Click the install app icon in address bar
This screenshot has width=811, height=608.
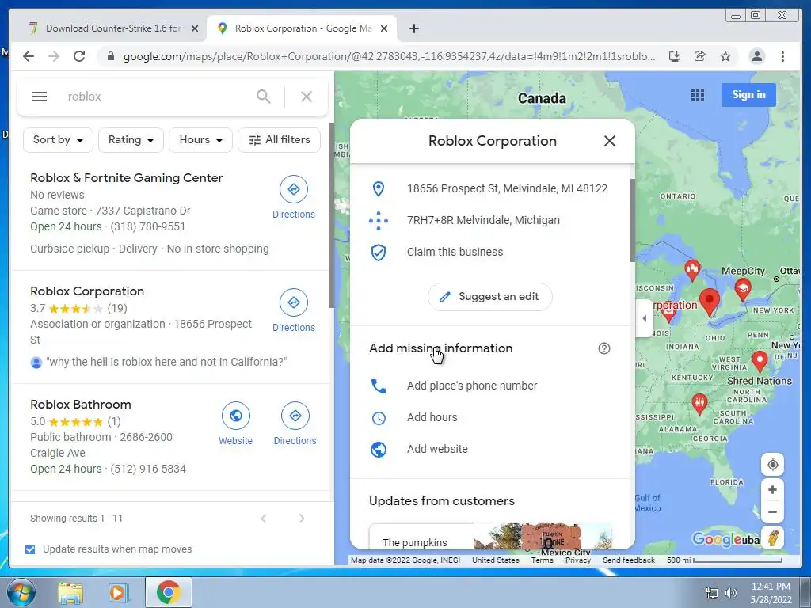(675, 56)
